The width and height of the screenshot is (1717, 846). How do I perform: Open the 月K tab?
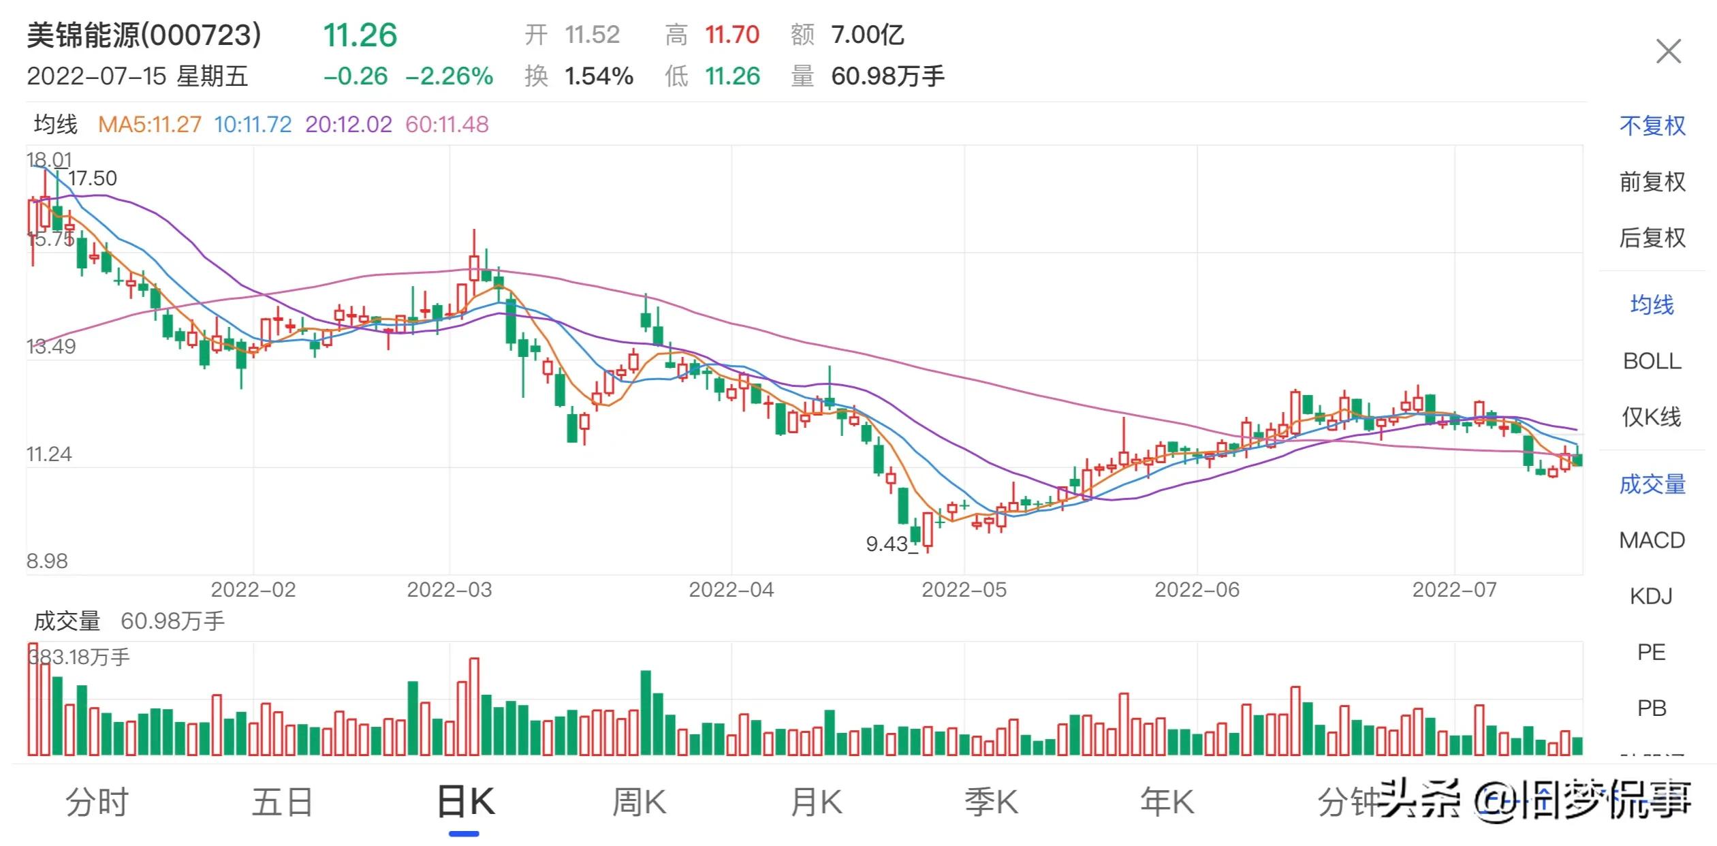pyautogui.click(x=816, y=802)
